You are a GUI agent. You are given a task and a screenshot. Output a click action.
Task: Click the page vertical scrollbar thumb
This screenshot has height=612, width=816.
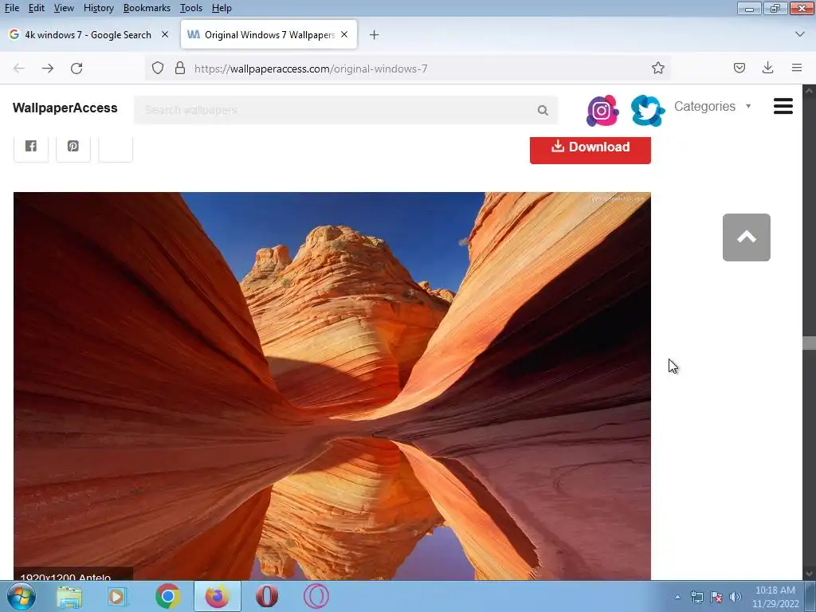(x=809, y=343)
